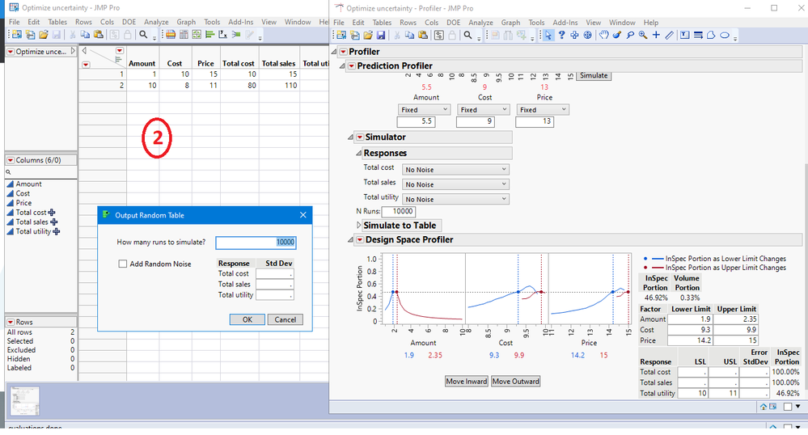This screenshot has width=808, height=435.
Task: Click OK in Output Random Table dialog
Action: [x=247, y=319]
